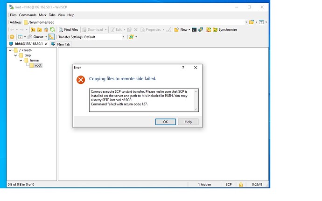Open the Download dropdown arrow
Screen dimensions: 322x201
pyautogui.click(x=106, y=30)
